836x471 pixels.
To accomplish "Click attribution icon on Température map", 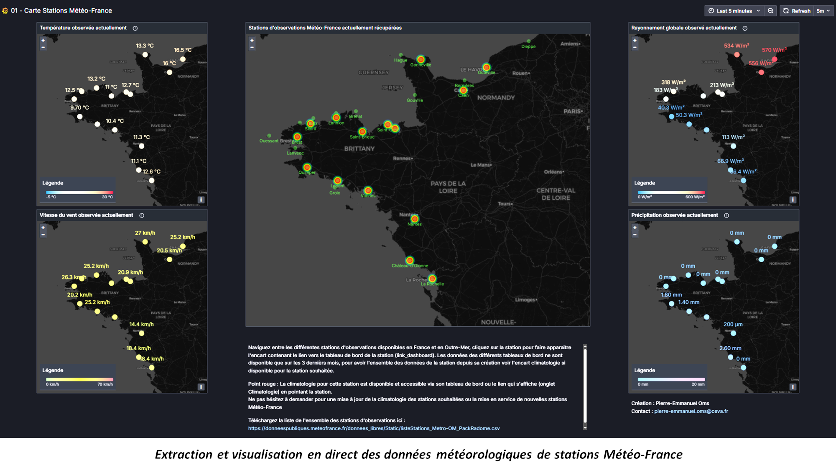I will click(201, 200).
